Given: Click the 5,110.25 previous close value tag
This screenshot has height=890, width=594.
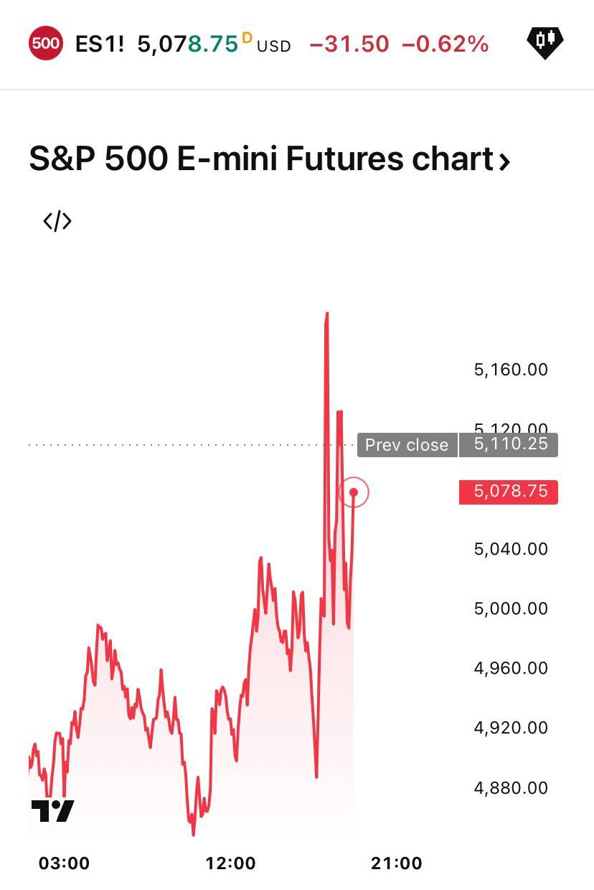Looking at the screenshot, I should (x=510, y=444).
